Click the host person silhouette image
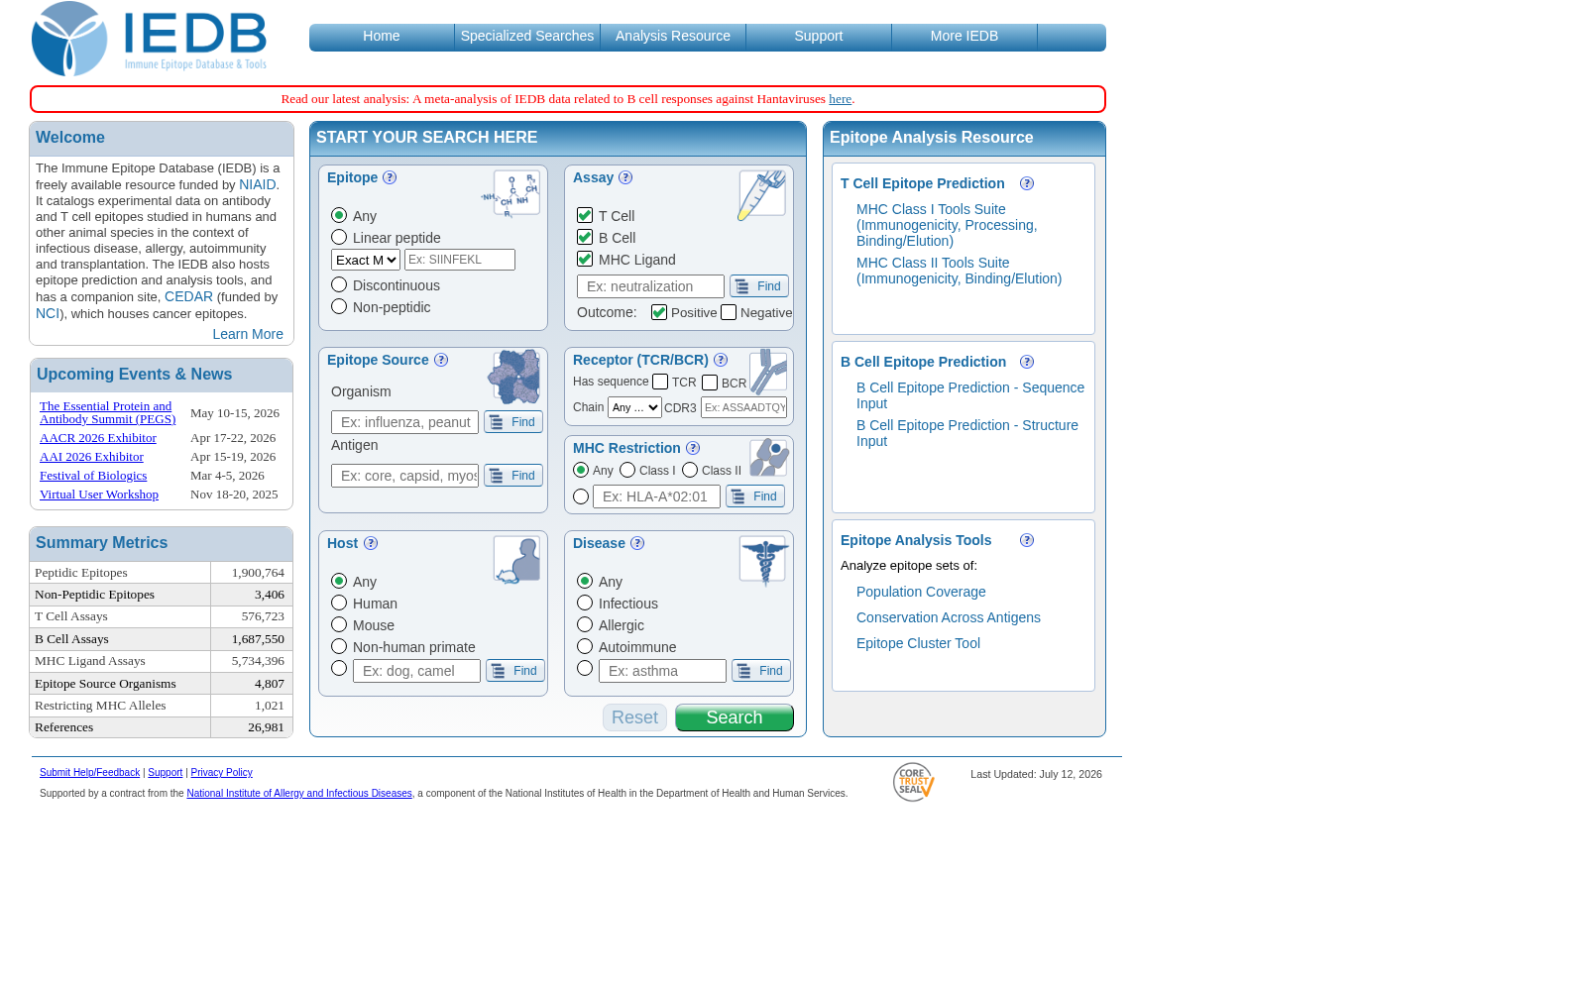 click(516, 560)
